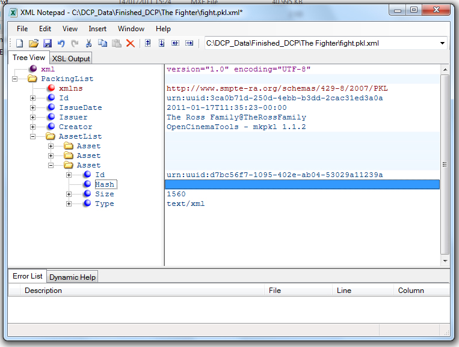
Task: Click the AssetList folder icon
Action: tap(51, 136)
